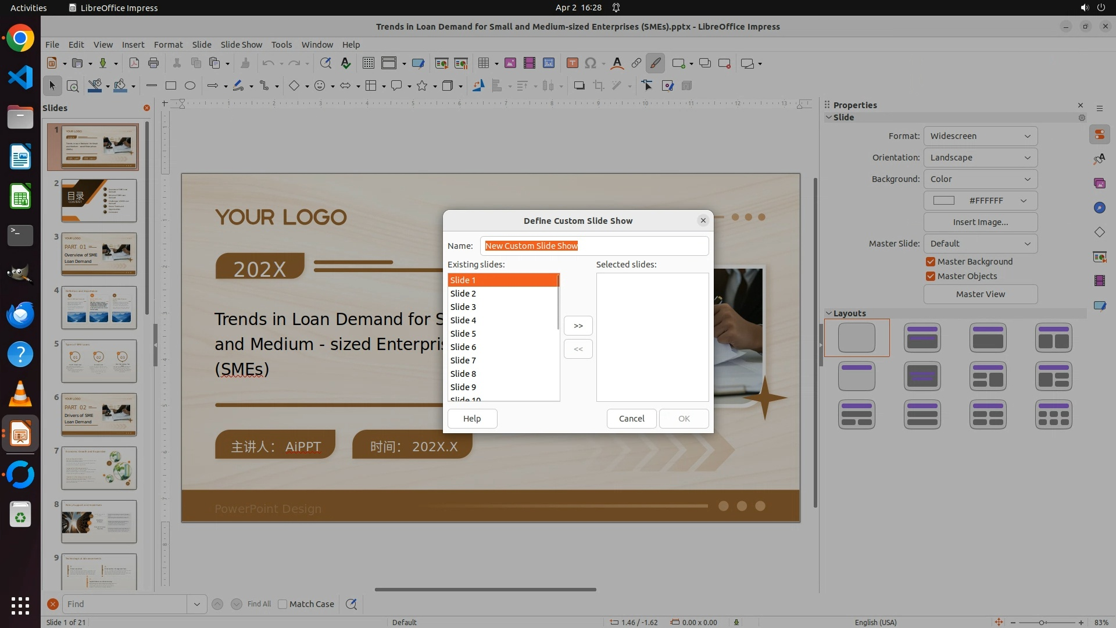Click Cancel in the custom slide show dialog
The width and height of the screenshot is (1116, 628).
tap(631, 419)
